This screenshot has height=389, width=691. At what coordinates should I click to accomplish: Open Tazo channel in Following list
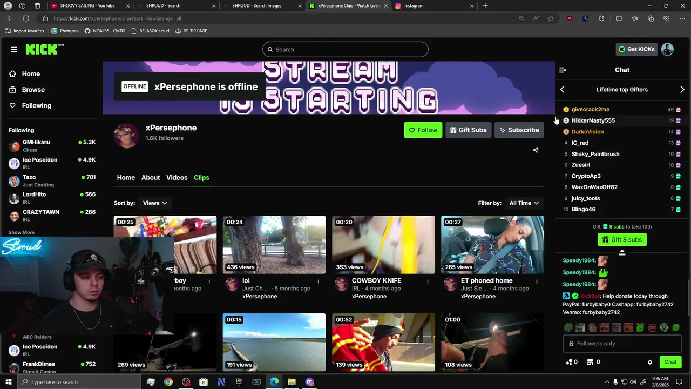coord(52,180)
